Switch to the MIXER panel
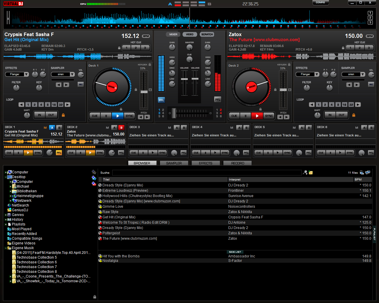This screenshot has height=303, width=379. (x=173, y=34)
